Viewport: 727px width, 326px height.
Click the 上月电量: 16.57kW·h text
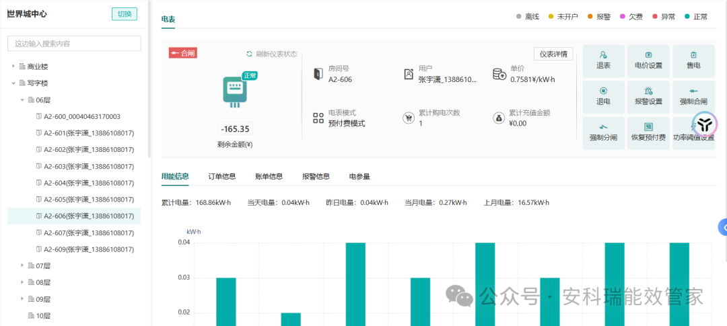tap(516, 203)
